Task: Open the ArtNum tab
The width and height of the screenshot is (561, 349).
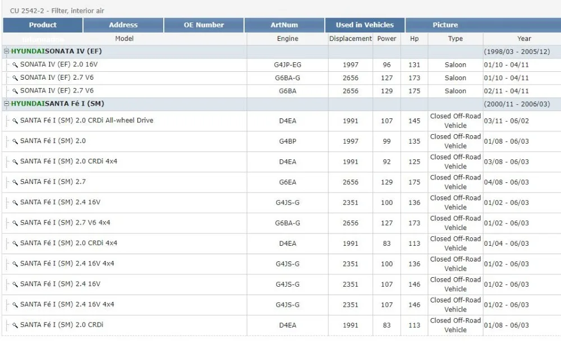Action: pyautogui.click(x=284, y=25)
